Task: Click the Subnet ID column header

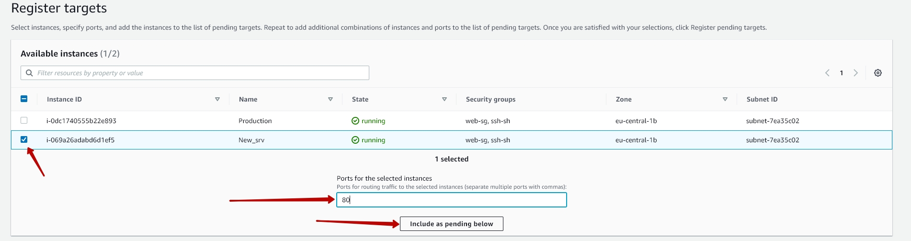Action: (x=762, y=99)
